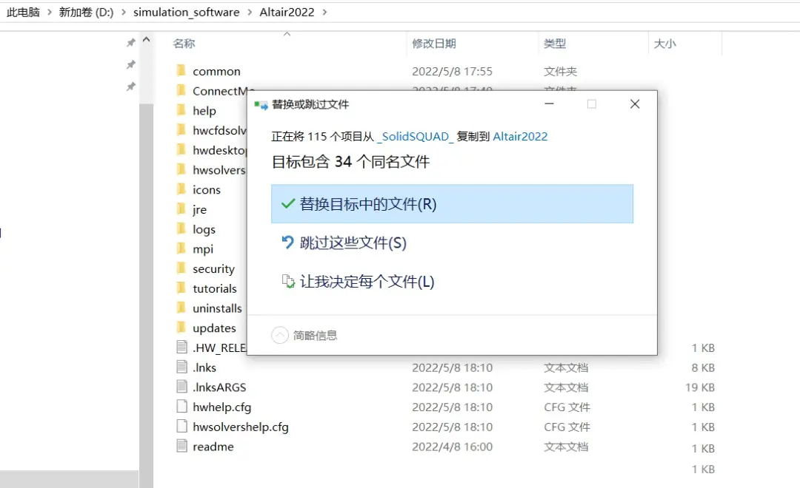The width and height of the screenshot is (800, 488).
Task: Sort files by the 类型 column header
Action: click(555, 44)
